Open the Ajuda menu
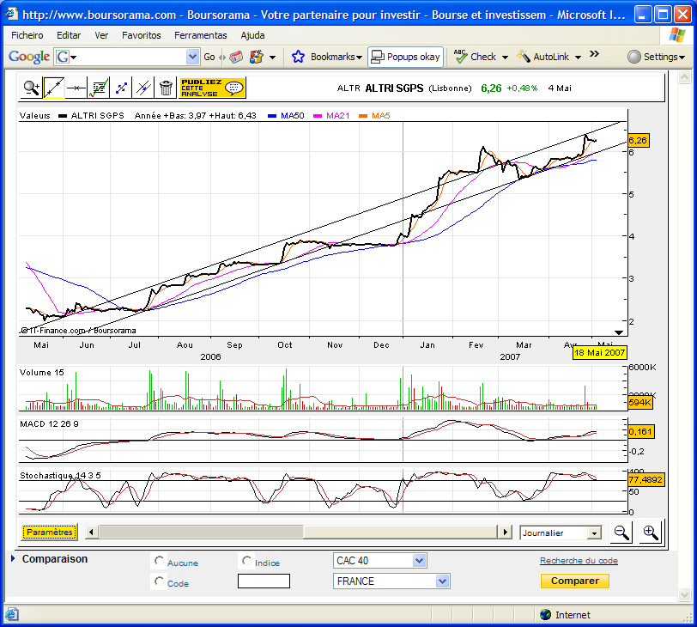The image size is (697, 627). click(x=252, y=35)
